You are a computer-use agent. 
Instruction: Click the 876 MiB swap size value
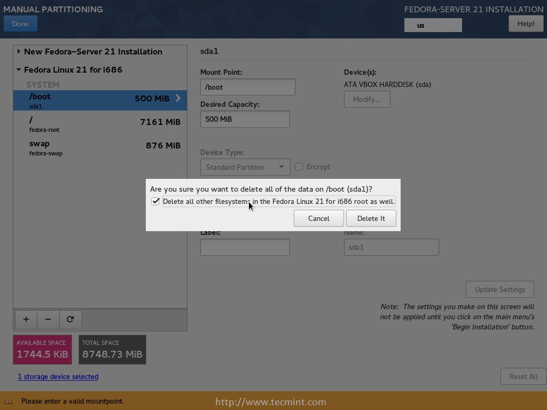163,145
